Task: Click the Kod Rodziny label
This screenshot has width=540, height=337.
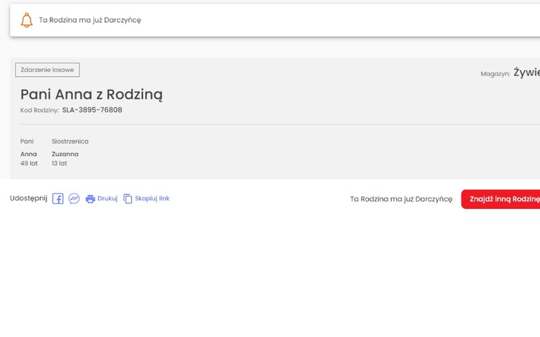Action: 39,110
